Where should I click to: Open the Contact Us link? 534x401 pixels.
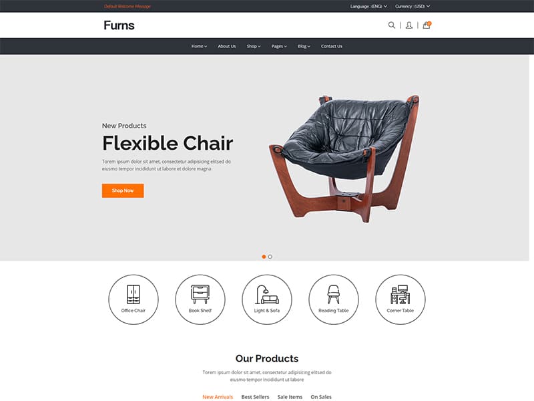[331, 46]
